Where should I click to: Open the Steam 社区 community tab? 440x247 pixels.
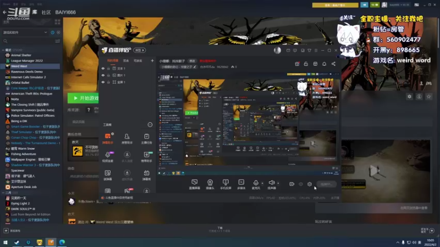pos(46,12)
